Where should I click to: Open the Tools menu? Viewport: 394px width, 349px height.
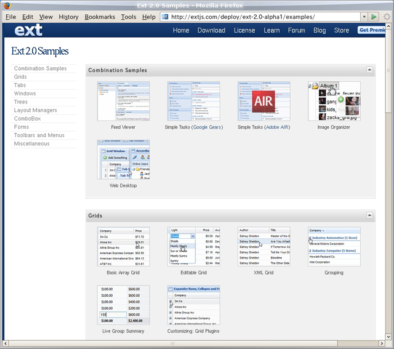coord(129,17)
